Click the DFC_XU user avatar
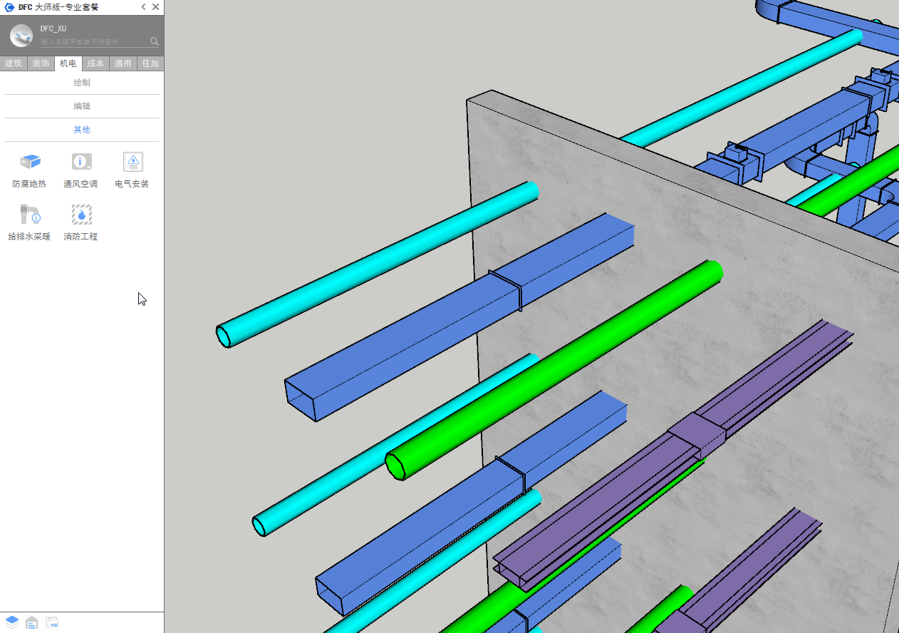 click(21, 35)
